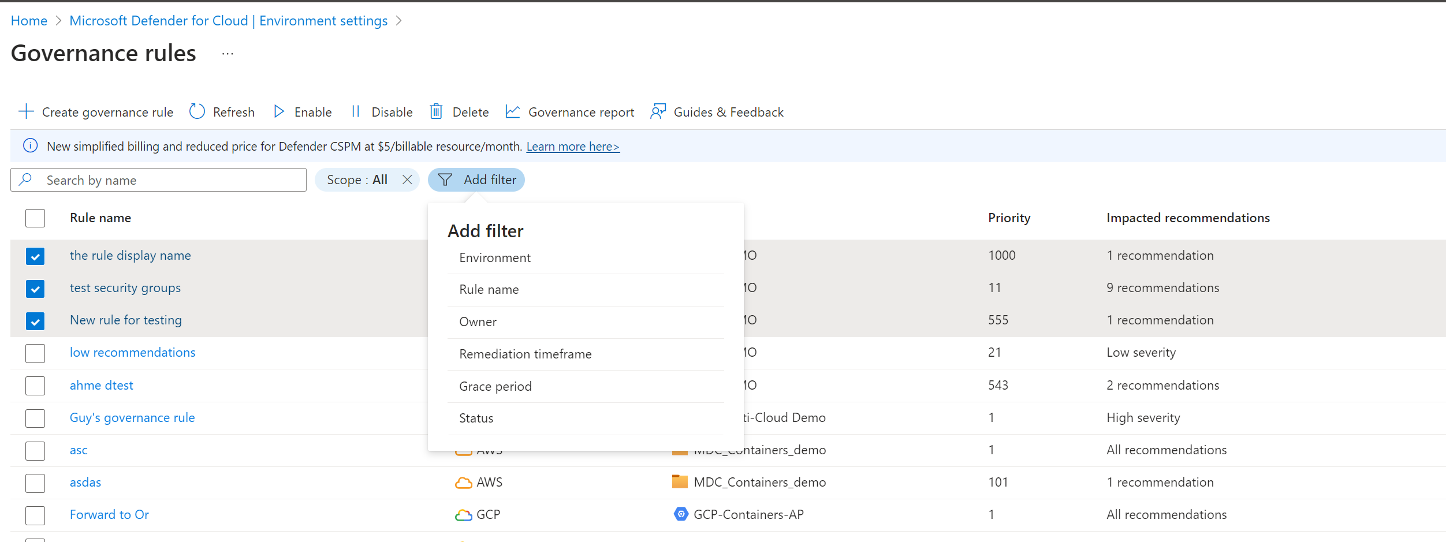
Task: Click the Guides & Feedback button label
Action: (x=729, y=112)
